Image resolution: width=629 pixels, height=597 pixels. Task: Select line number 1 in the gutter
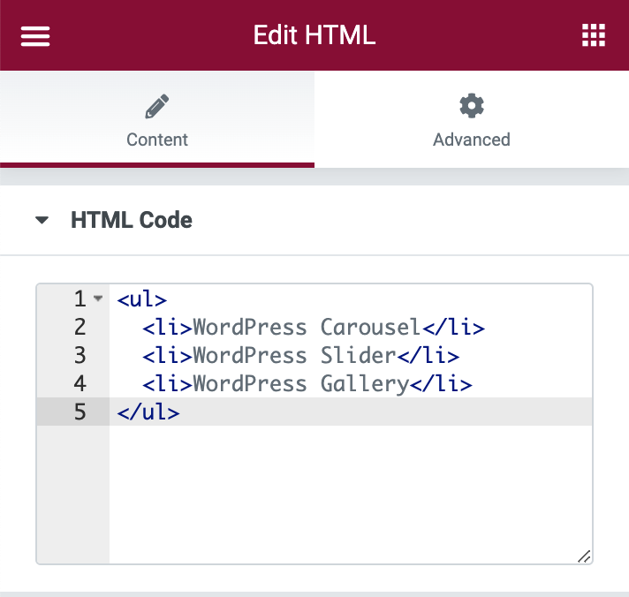(x=80, y=298)
